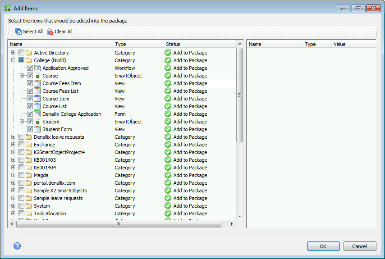Click the blue help question mark icon
The height and width of the screenshot is (259, 385).
(x=17, y=246)
